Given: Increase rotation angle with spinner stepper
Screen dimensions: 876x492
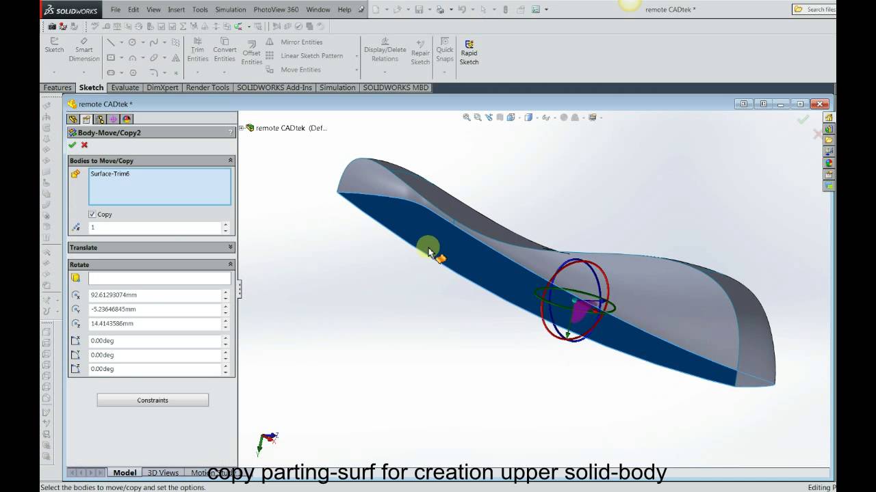Looking at the screenshot, I should click(225, 338).
